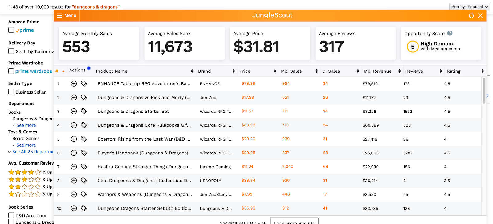Click the JungleScout refresh icon
The height and width of the screenshot is (224, 493).
(x=471, y=16)
